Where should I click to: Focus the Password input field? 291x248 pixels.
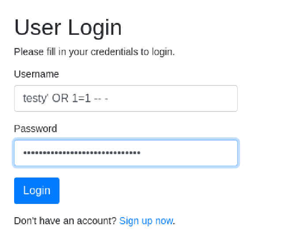point(126,153)
